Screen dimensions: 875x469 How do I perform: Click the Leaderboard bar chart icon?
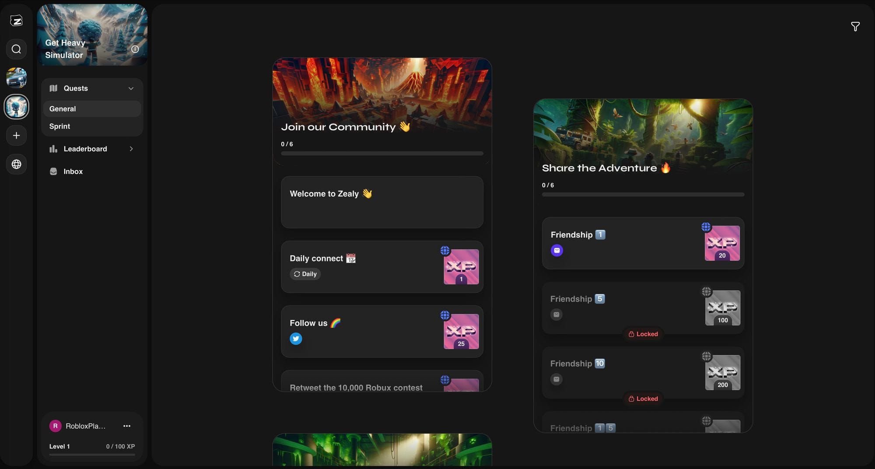(x=53, y=149)
